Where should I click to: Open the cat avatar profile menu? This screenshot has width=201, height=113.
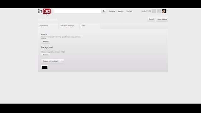click(164, 11)
